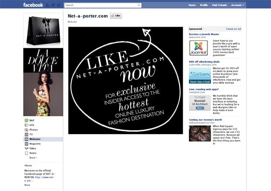Like the Net-a-porter.com page

tap(116, 15)
